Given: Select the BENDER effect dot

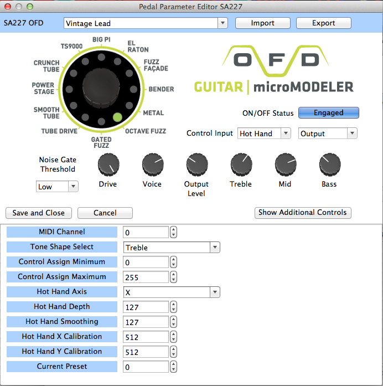Looking at the screenshot, I should [x=133, y=89].
